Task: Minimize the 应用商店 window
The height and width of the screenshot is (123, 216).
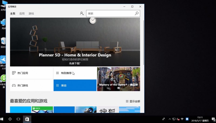Action: tap(124, 6)
